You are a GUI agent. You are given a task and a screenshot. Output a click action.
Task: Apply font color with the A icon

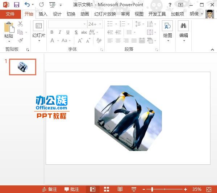(52, 41)
